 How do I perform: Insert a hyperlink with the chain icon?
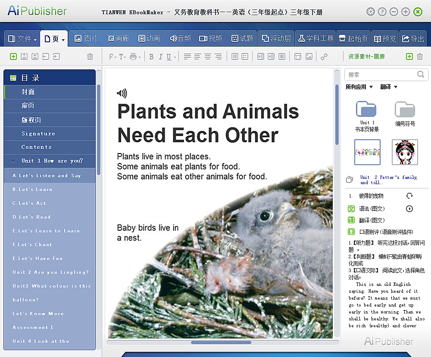pos(324,56)
